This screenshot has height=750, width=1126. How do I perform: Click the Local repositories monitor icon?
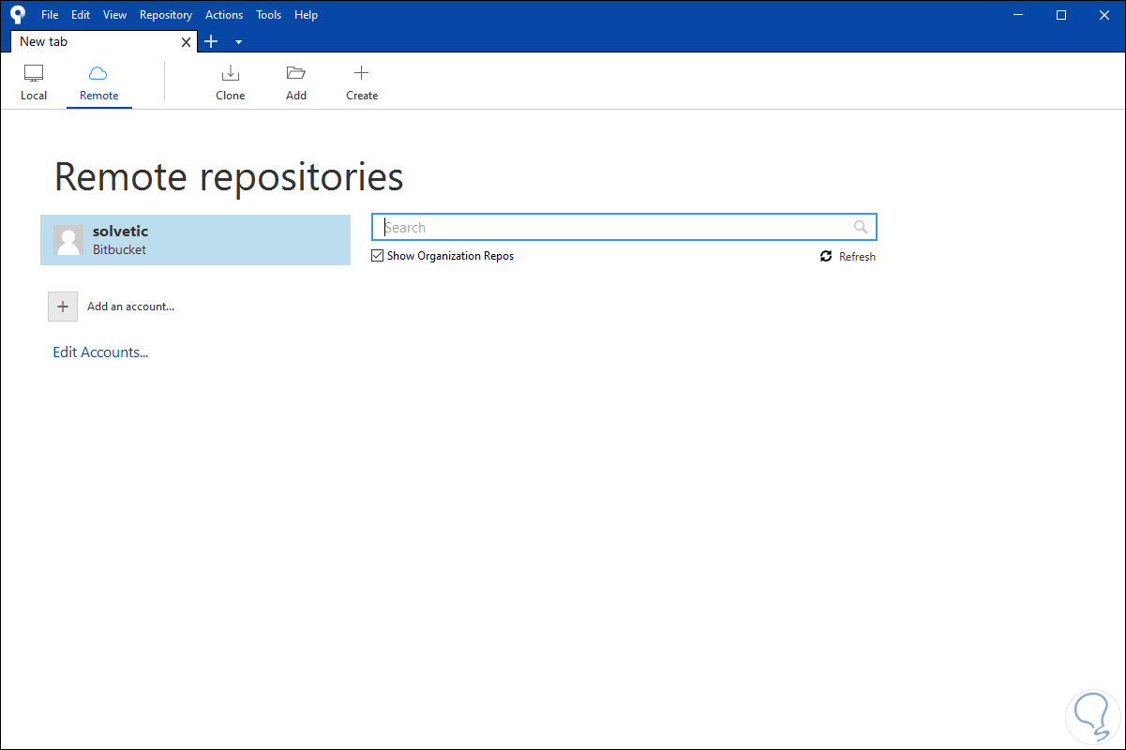click(x=34, y=73)
